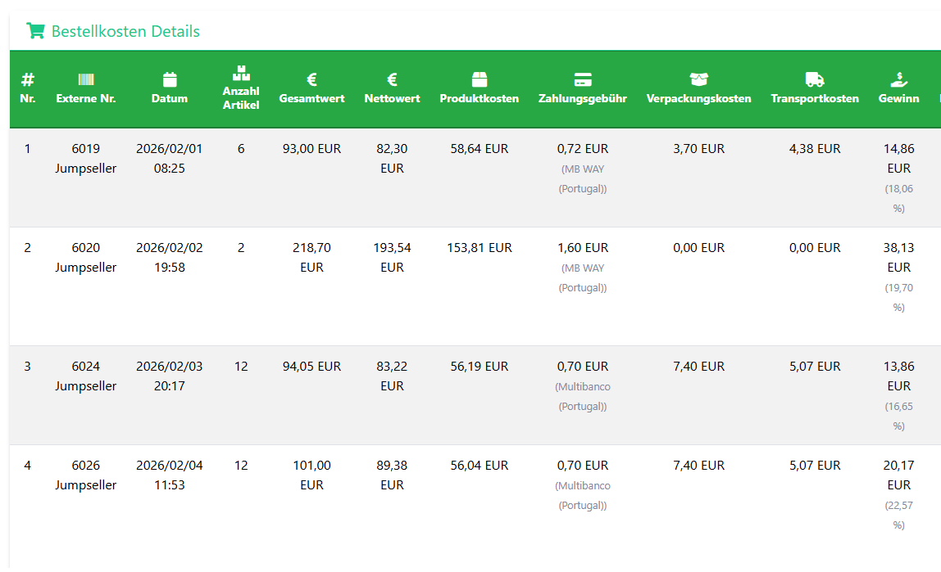Click date 2026/02/03 20:17

point(170,376)
